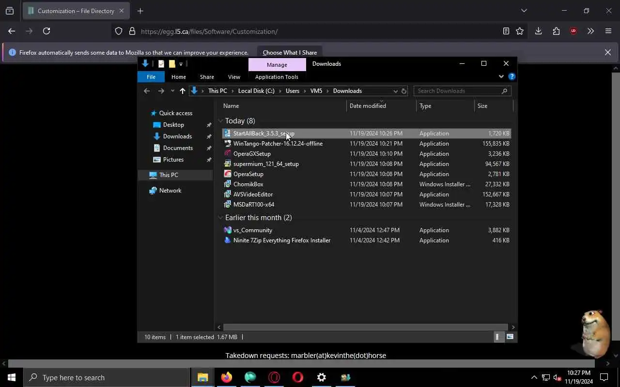Click the Local Disk (C:) breadcrumb
The height and width of the screenshot is (387, 620).
(x=256, y=91)
